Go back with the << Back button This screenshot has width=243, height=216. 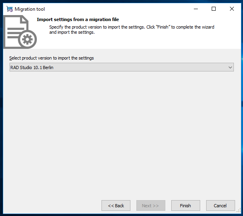116,205
